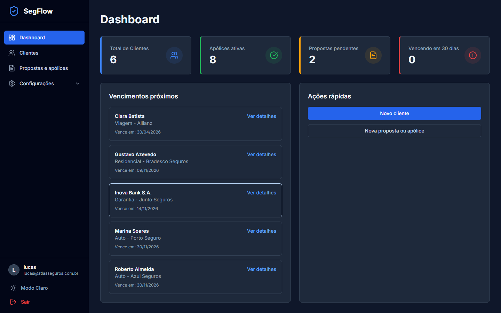
Task: Click the users icon in Total de Clientes card
Action: coord(174,55)
